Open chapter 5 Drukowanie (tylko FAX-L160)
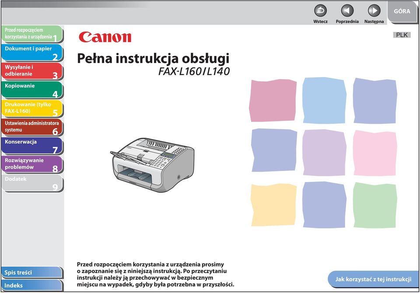Screen dimensions: 420x293 [32, 108]
